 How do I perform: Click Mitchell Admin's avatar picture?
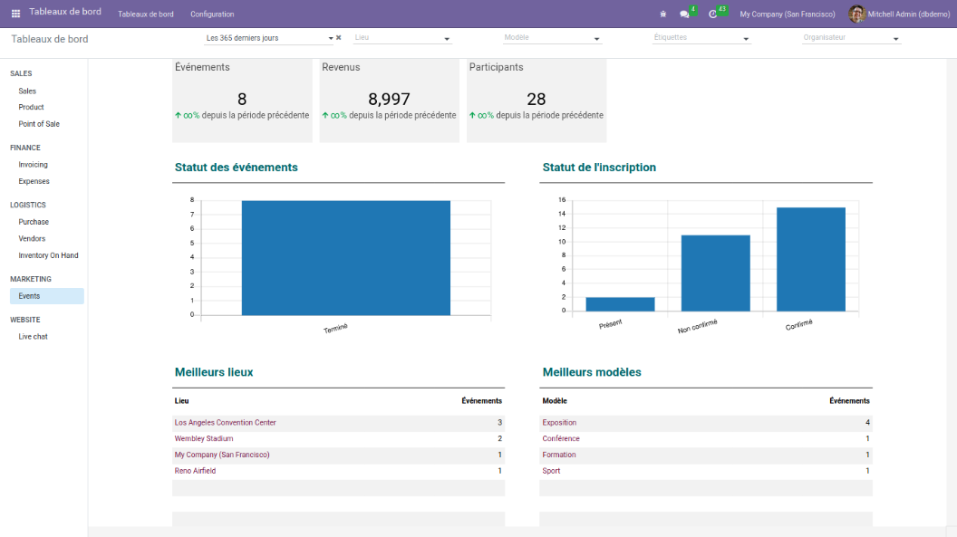click(856, 14)
